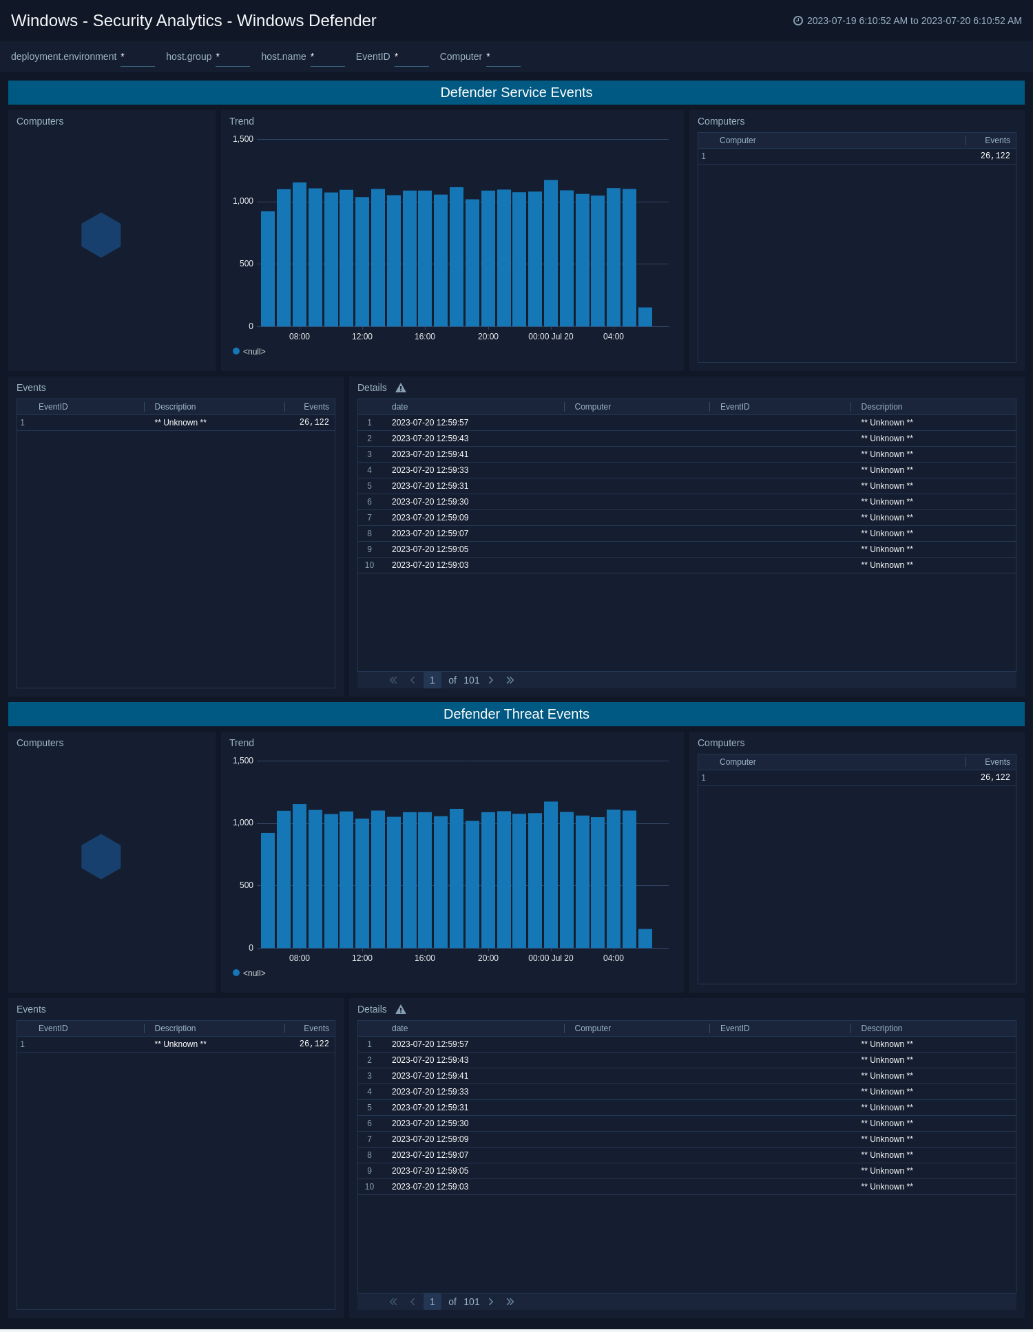Sort Threat Details table by date column
Viewport: 1033px width, 1332px height.
[399, 1028]
